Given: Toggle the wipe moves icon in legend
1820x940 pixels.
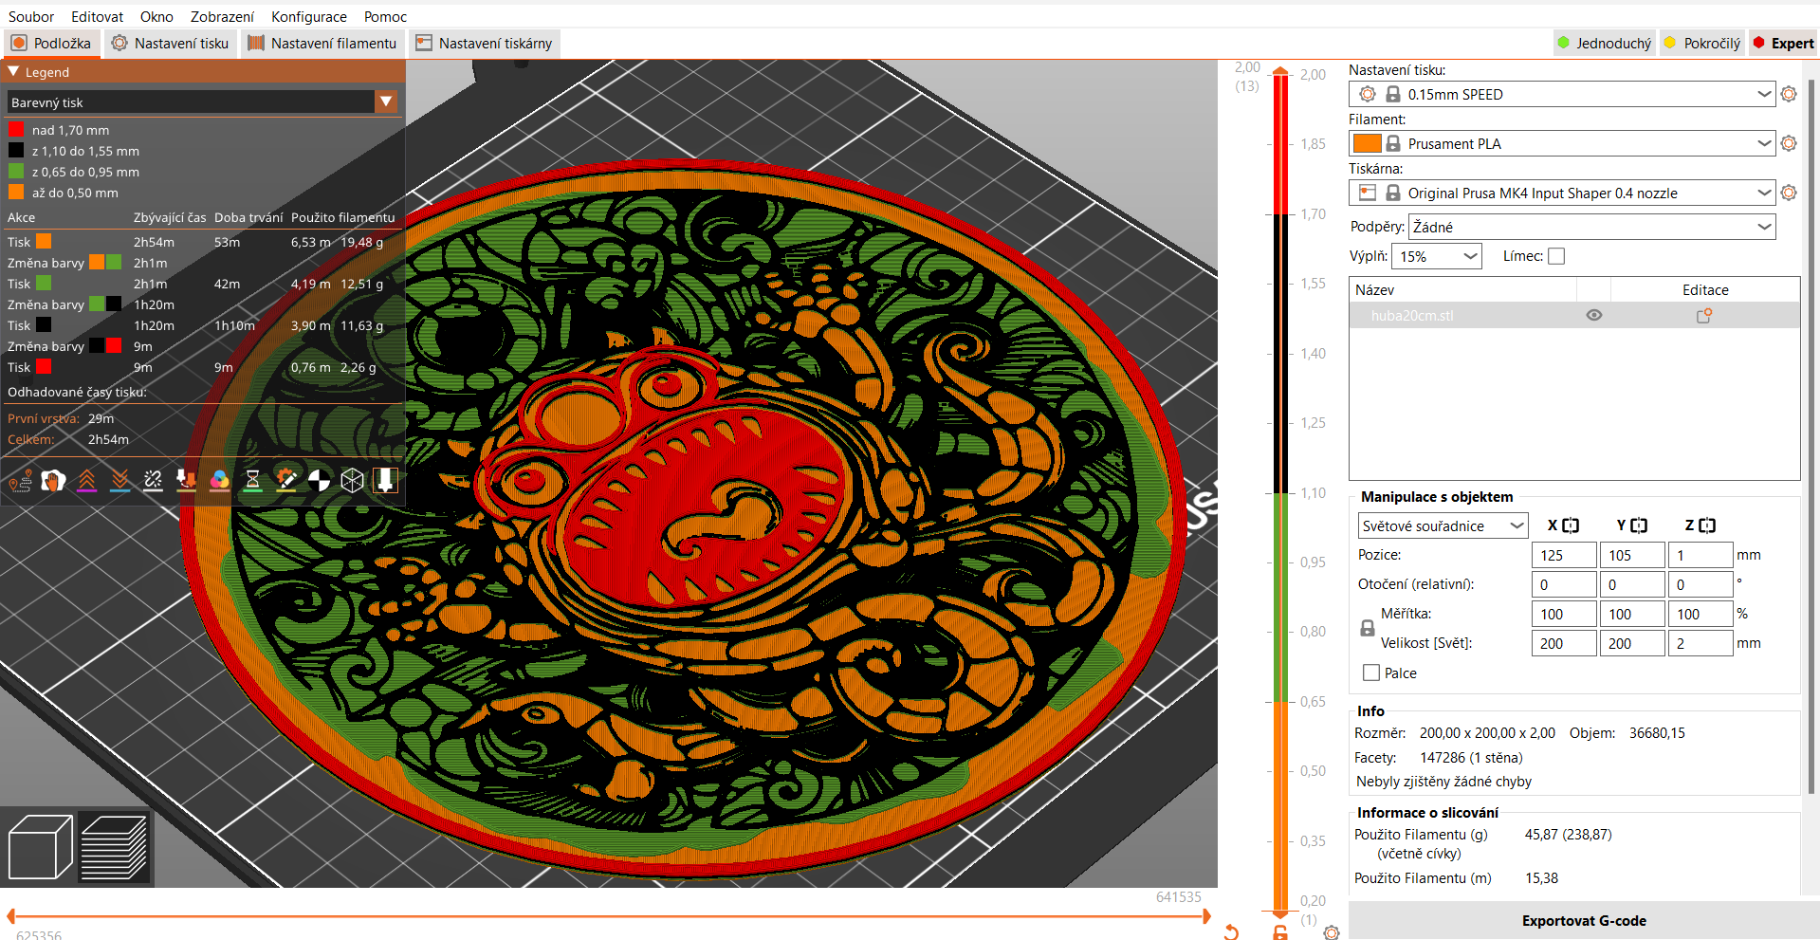Looking at the screenshot, I should (54, 481).
